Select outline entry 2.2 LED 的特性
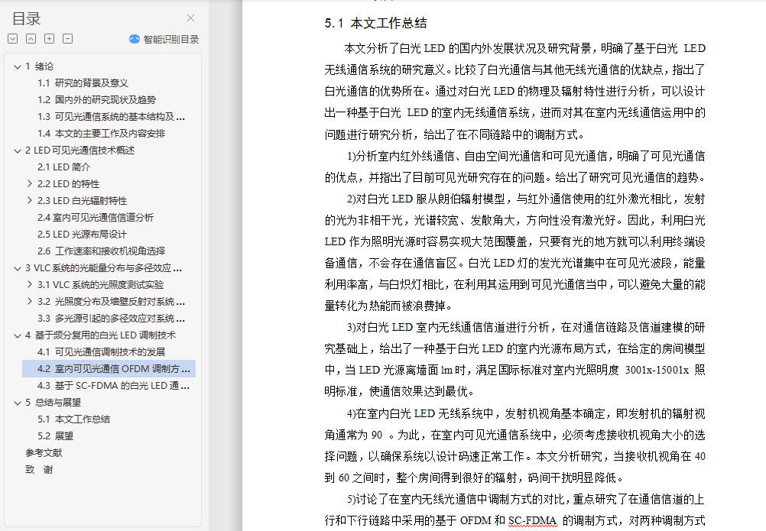 point(68,184)
